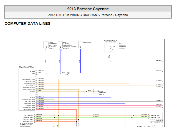Click the GENERATOR component label
Viewport: 177px width, 127px height.
click(87, 42)
